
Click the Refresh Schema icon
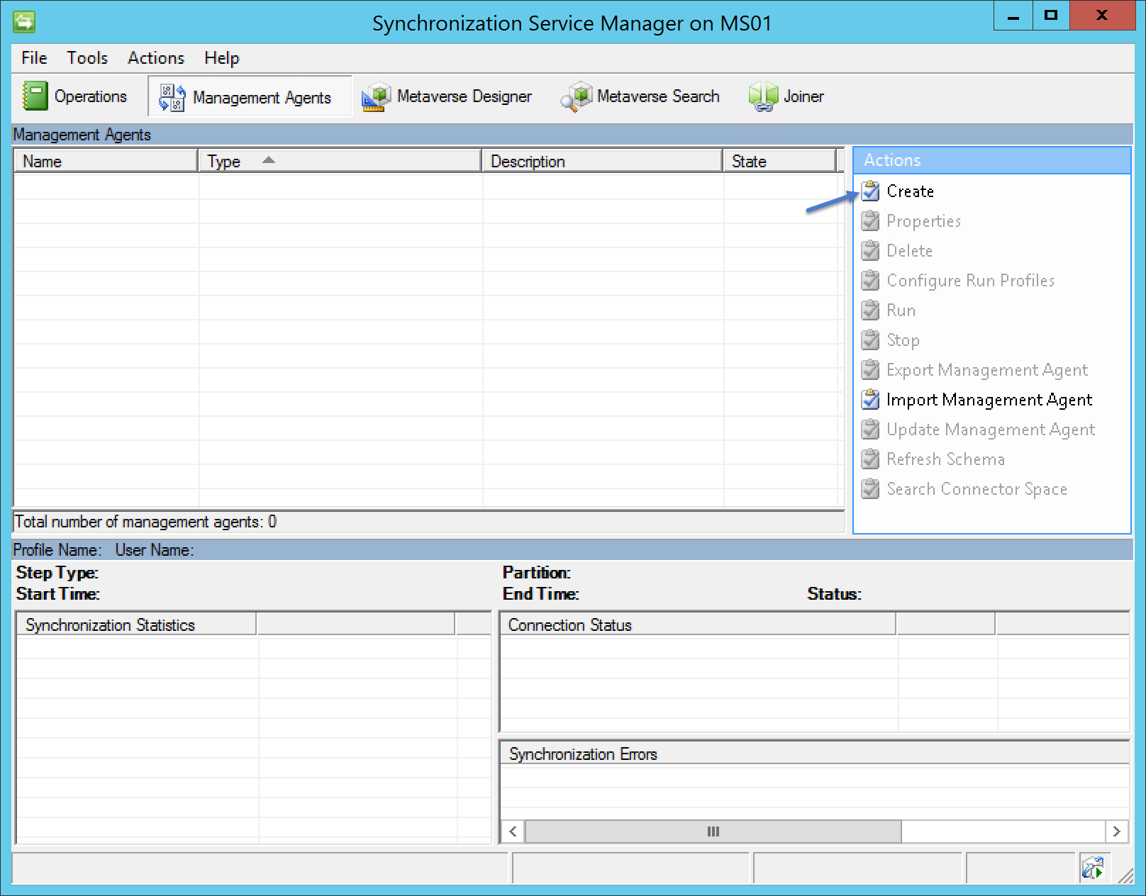[x=870, y=459]
